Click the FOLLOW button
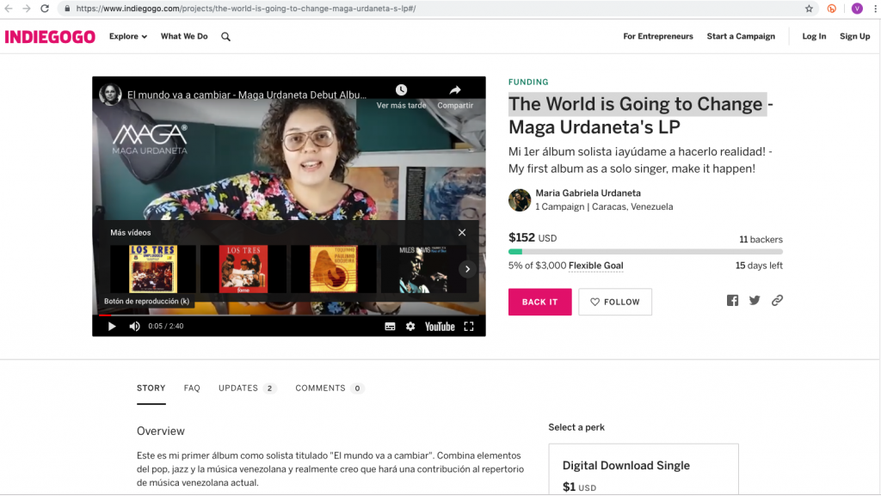Viewport: 881px width, 496px height. 614,302
